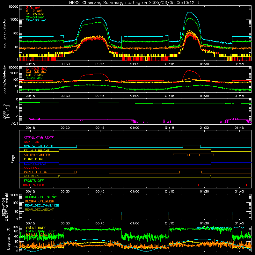Select the DECIMATION_ENERGY legend label
This screenshot has height=255, width=255.
tap(41, 197)
